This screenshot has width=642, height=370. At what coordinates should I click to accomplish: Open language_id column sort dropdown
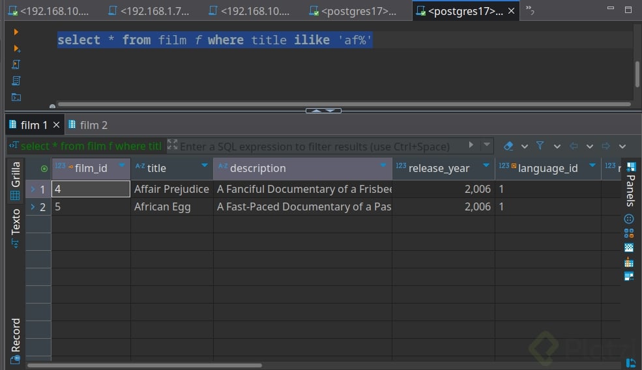[592, 165]
